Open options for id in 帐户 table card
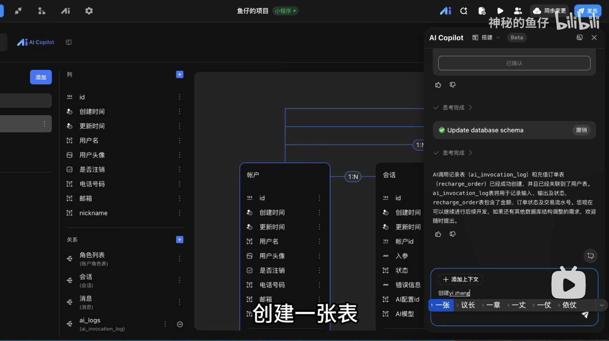Screen dimensions: 609x341 (x=319, y=198)
